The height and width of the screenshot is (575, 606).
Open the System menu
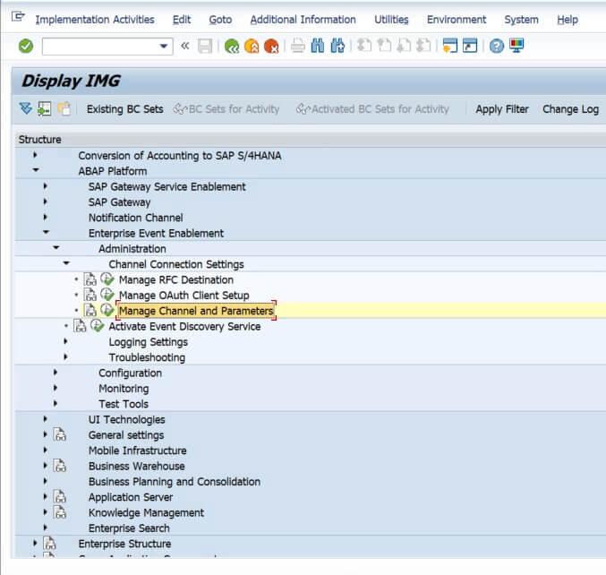pyautogui.click(x=521, y=20)
